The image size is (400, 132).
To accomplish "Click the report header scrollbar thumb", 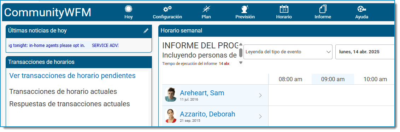I will coord(241,52).
